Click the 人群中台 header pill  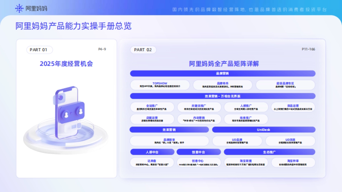point(152,152)
